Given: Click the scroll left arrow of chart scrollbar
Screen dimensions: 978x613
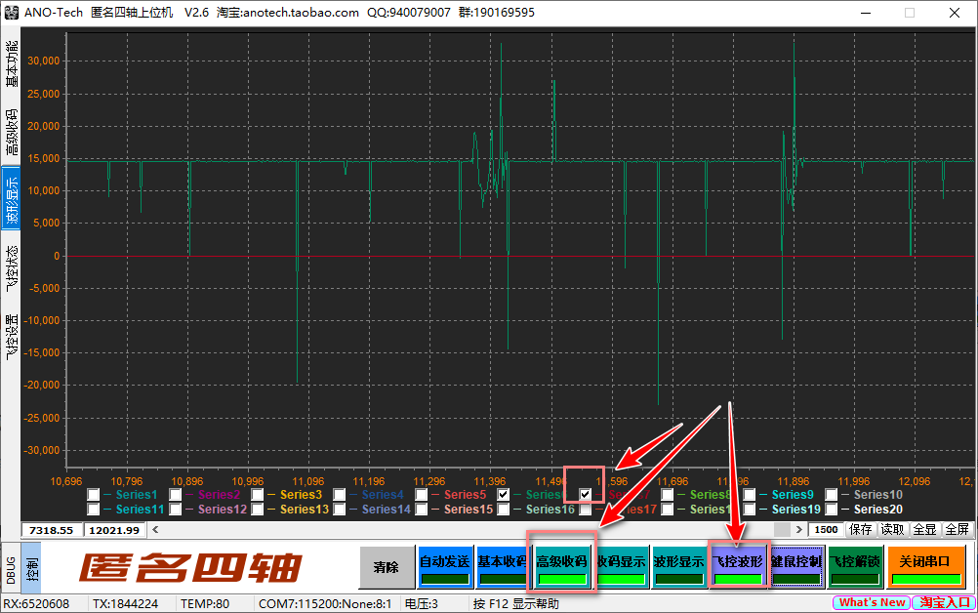Looking at the screenshot, I should [x=155, y=529].
